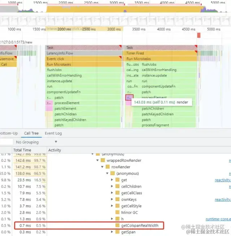Select the first filmstrip screenshot thumbnail
This screenshot has height=236, width=231.
(5, 21)
